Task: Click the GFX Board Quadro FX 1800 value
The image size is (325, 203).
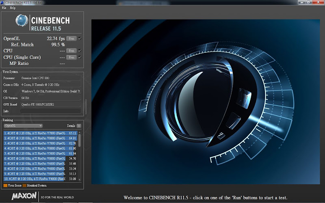Action: (50, 104)
